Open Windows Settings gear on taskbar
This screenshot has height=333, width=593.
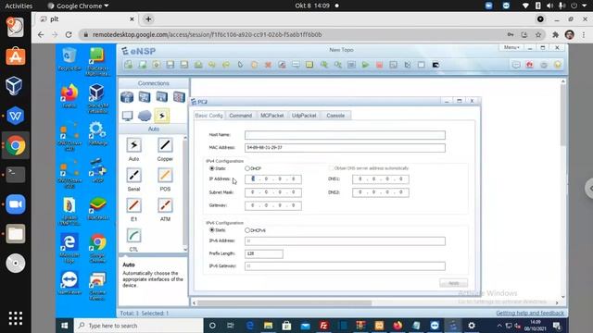tap(472, 326)
